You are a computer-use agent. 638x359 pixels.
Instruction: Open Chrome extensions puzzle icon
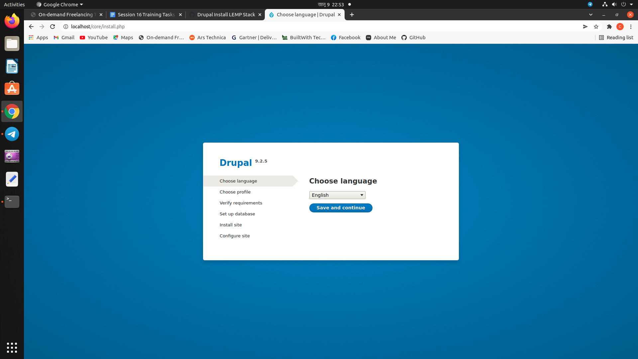pyautogui.click(x=609, y=27)
